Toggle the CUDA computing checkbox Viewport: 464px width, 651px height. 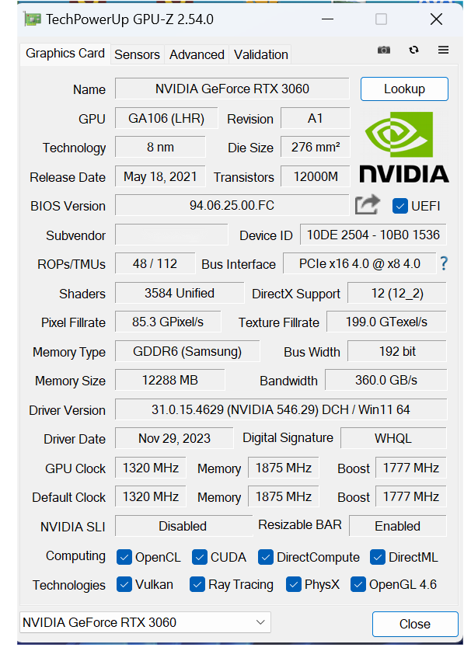coord(198,556)
